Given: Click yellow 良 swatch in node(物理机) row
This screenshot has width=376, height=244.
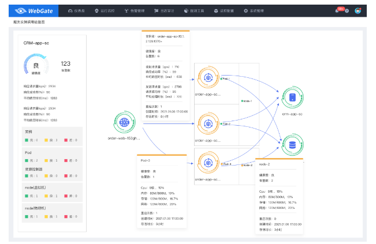Looking at the screenshot, I should (46, 216).
